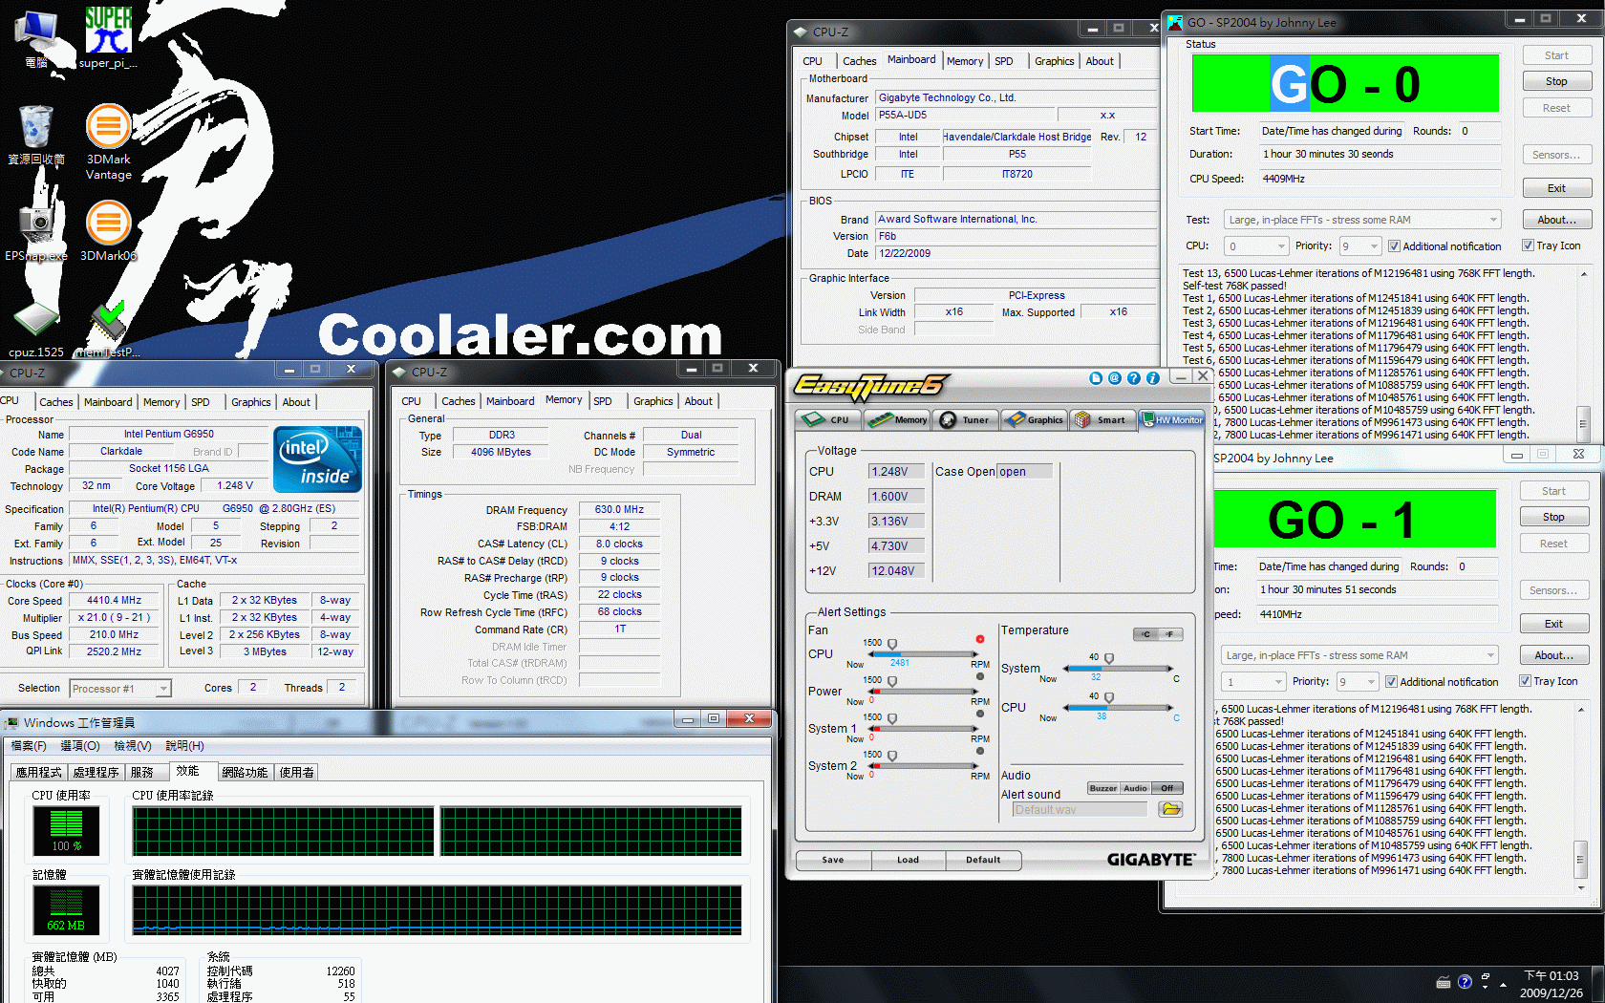Set alert sound mode to Buzzer
This screenshot has width=1605, height=1003.
pyautogui.click(x=1103, y=788)
